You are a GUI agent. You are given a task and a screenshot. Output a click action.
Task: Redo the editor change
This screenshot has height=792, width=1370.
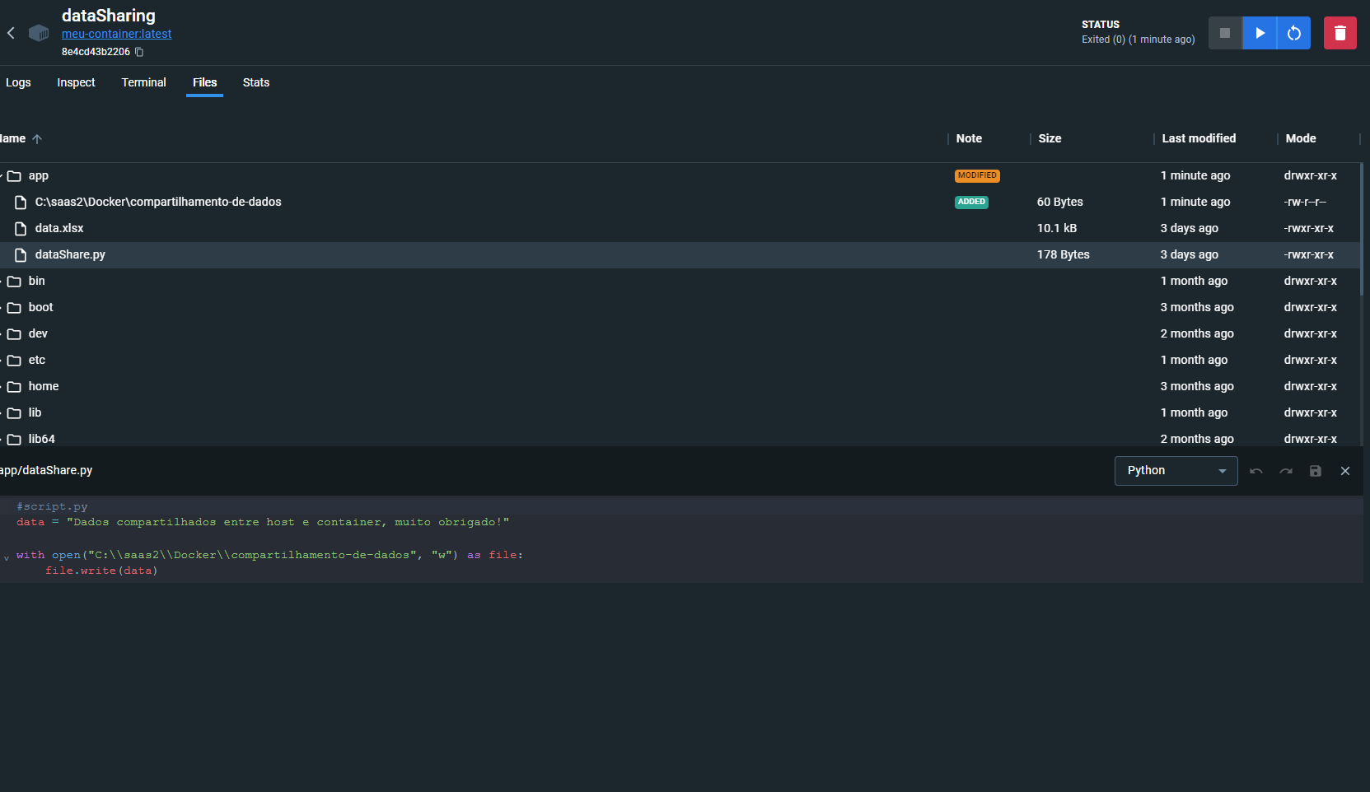pyautogui.click(x=1286, y=471)
